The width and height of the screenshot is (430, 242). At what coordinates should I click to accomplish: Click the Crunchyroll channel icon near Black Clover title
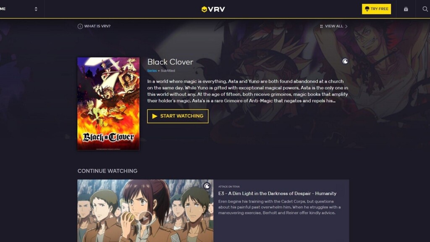345,61
